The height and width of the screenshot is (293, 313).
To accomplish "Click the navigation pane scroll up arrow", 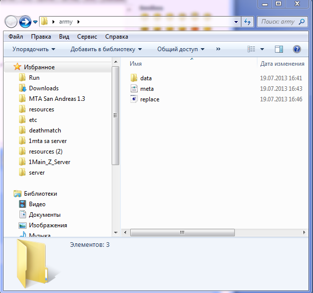I will point(116,62).
